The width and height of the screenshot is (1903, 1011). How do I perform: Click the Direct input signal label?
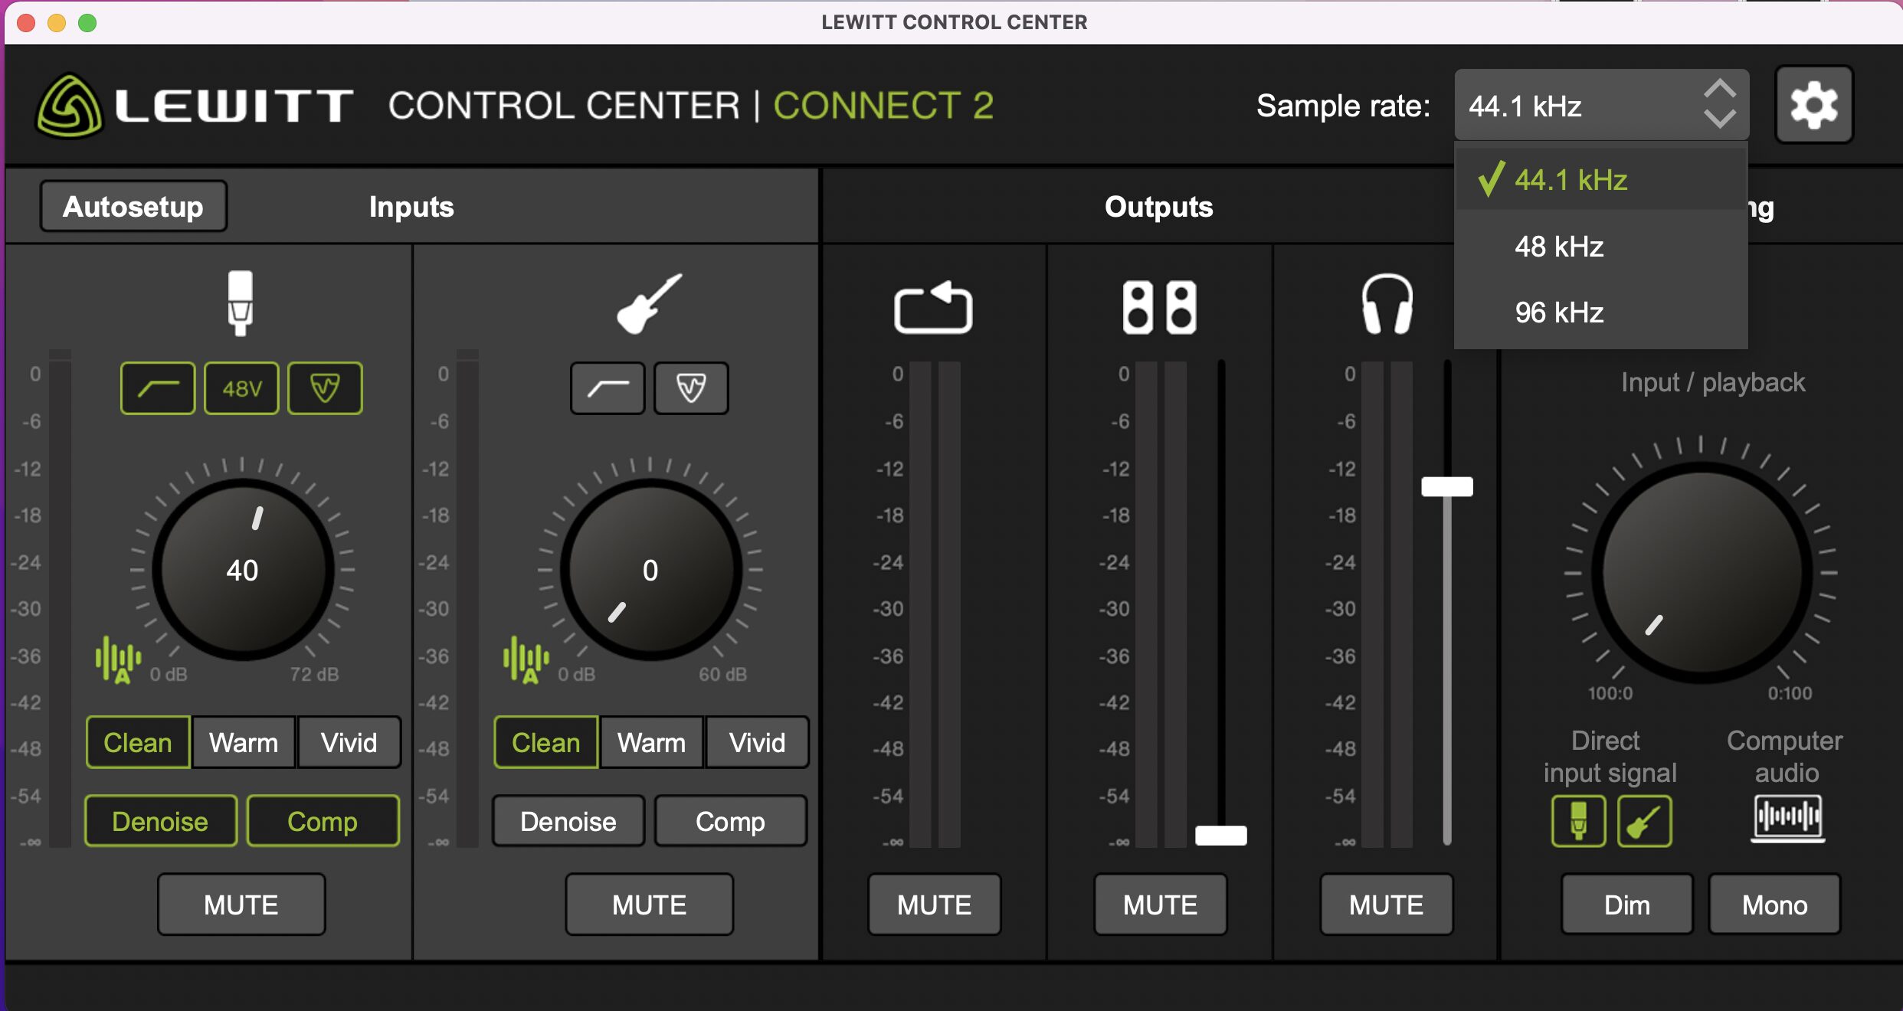click(1610, 757)
